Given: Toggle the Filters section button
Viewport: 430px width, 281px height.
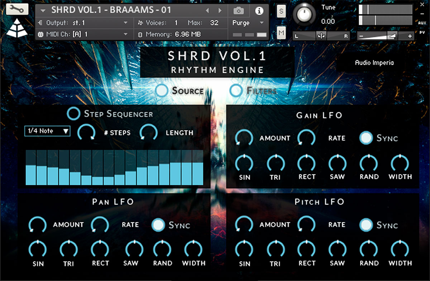Looking at the screenshot, I should (236, 90).
